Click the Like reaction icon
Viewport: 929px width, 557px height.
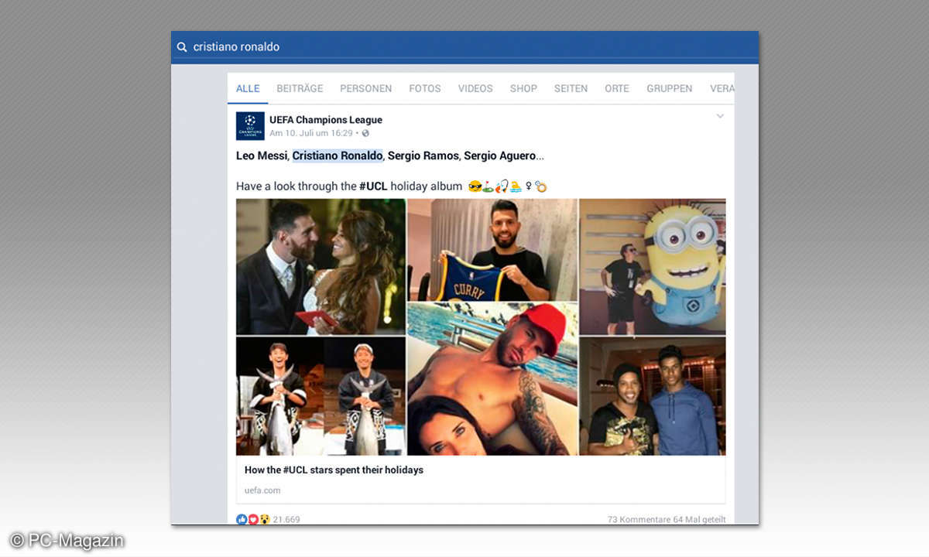click(x=242, y=519)
